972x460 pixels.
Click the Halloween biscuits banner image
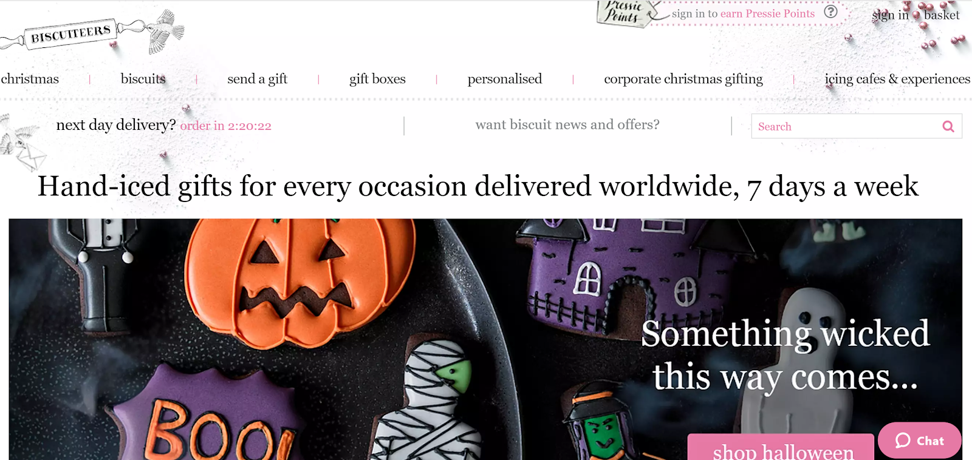pos(485,339)
